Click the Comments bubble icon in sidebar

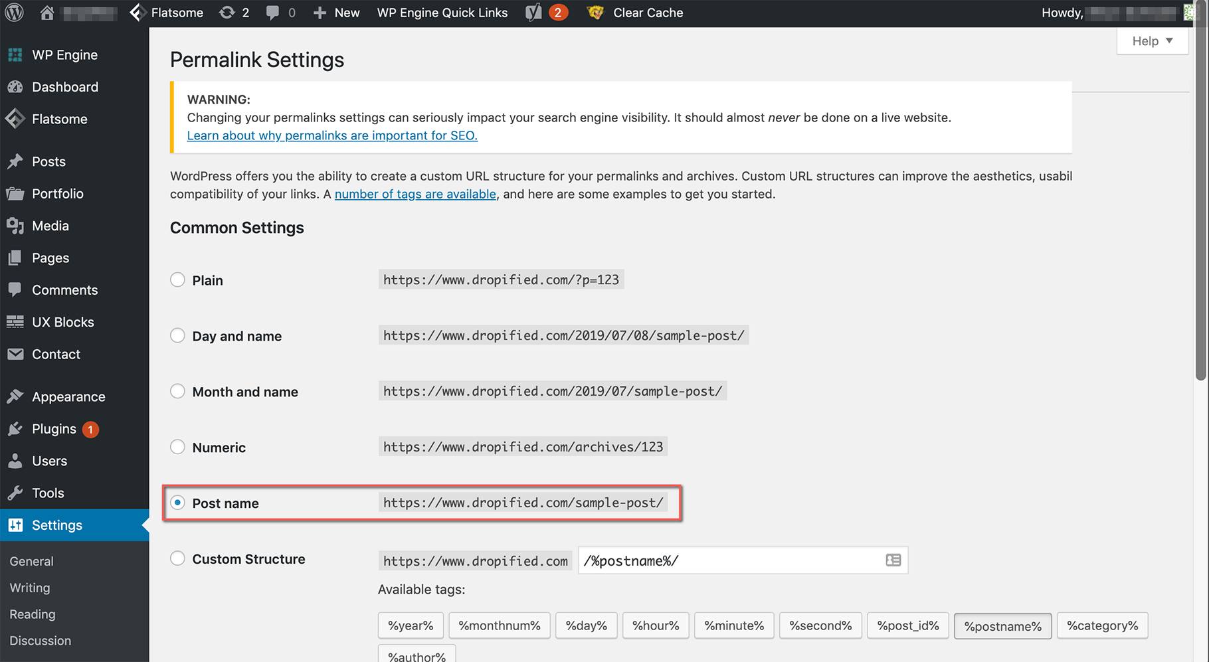[15, 290]
